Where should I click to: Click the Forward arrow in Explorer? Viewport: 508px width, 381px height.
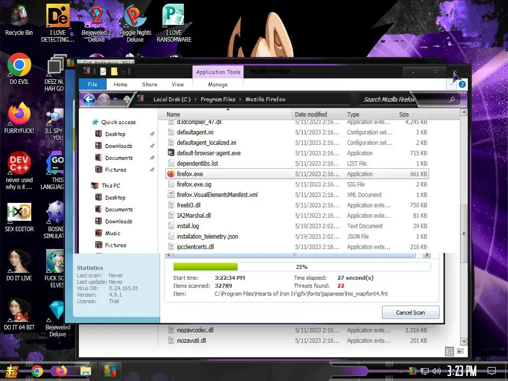(x=104, y=99)
